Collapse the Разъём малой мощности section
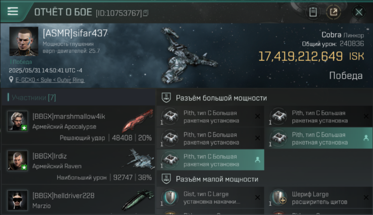 265,179
